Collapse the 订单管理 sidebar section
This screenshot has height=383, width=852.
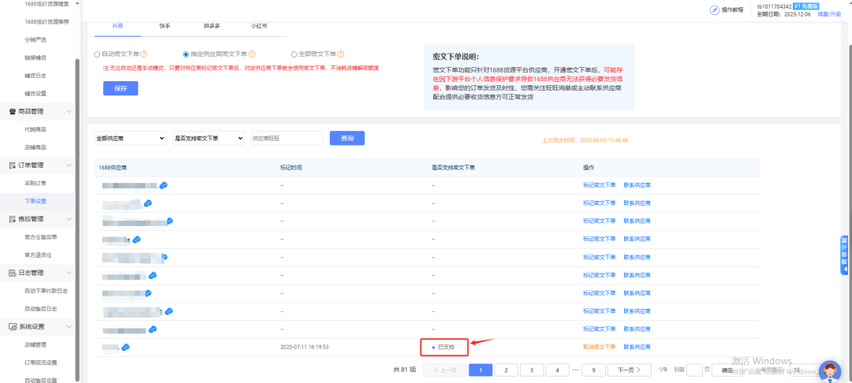tap(69, 165)
